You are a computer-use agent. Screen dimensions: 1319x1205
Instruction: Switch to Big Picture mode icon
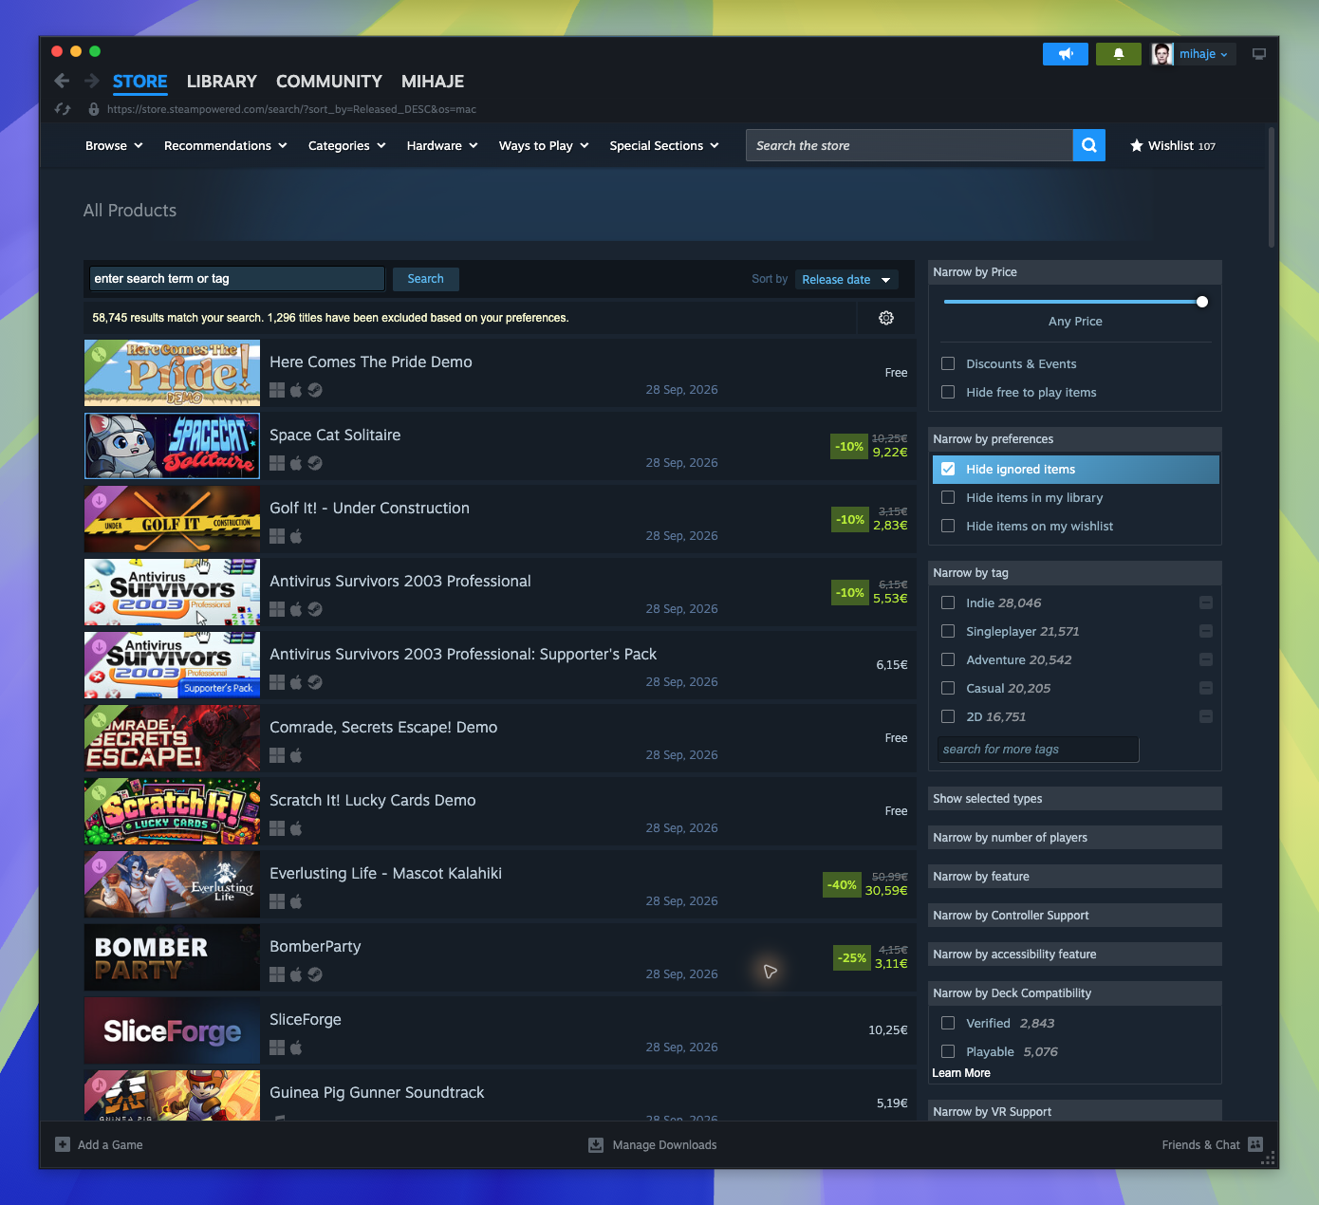pyautogui.click(x=1259, y=54)
